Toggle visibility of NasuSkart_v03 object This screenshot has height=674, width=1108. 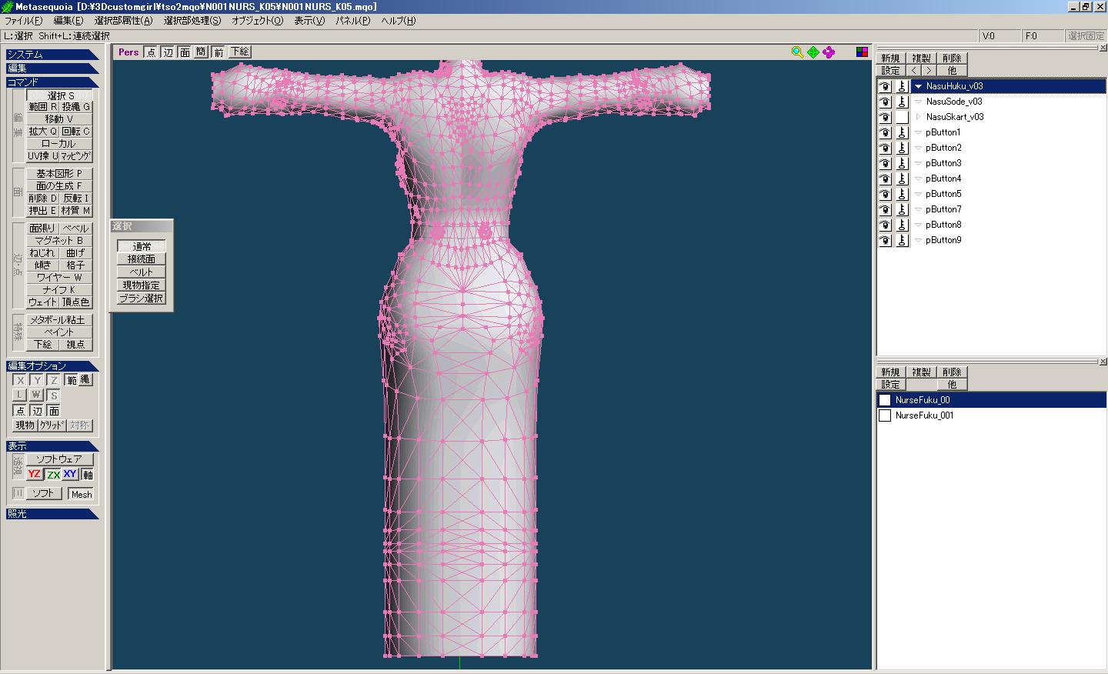click(x=885, y=117)
